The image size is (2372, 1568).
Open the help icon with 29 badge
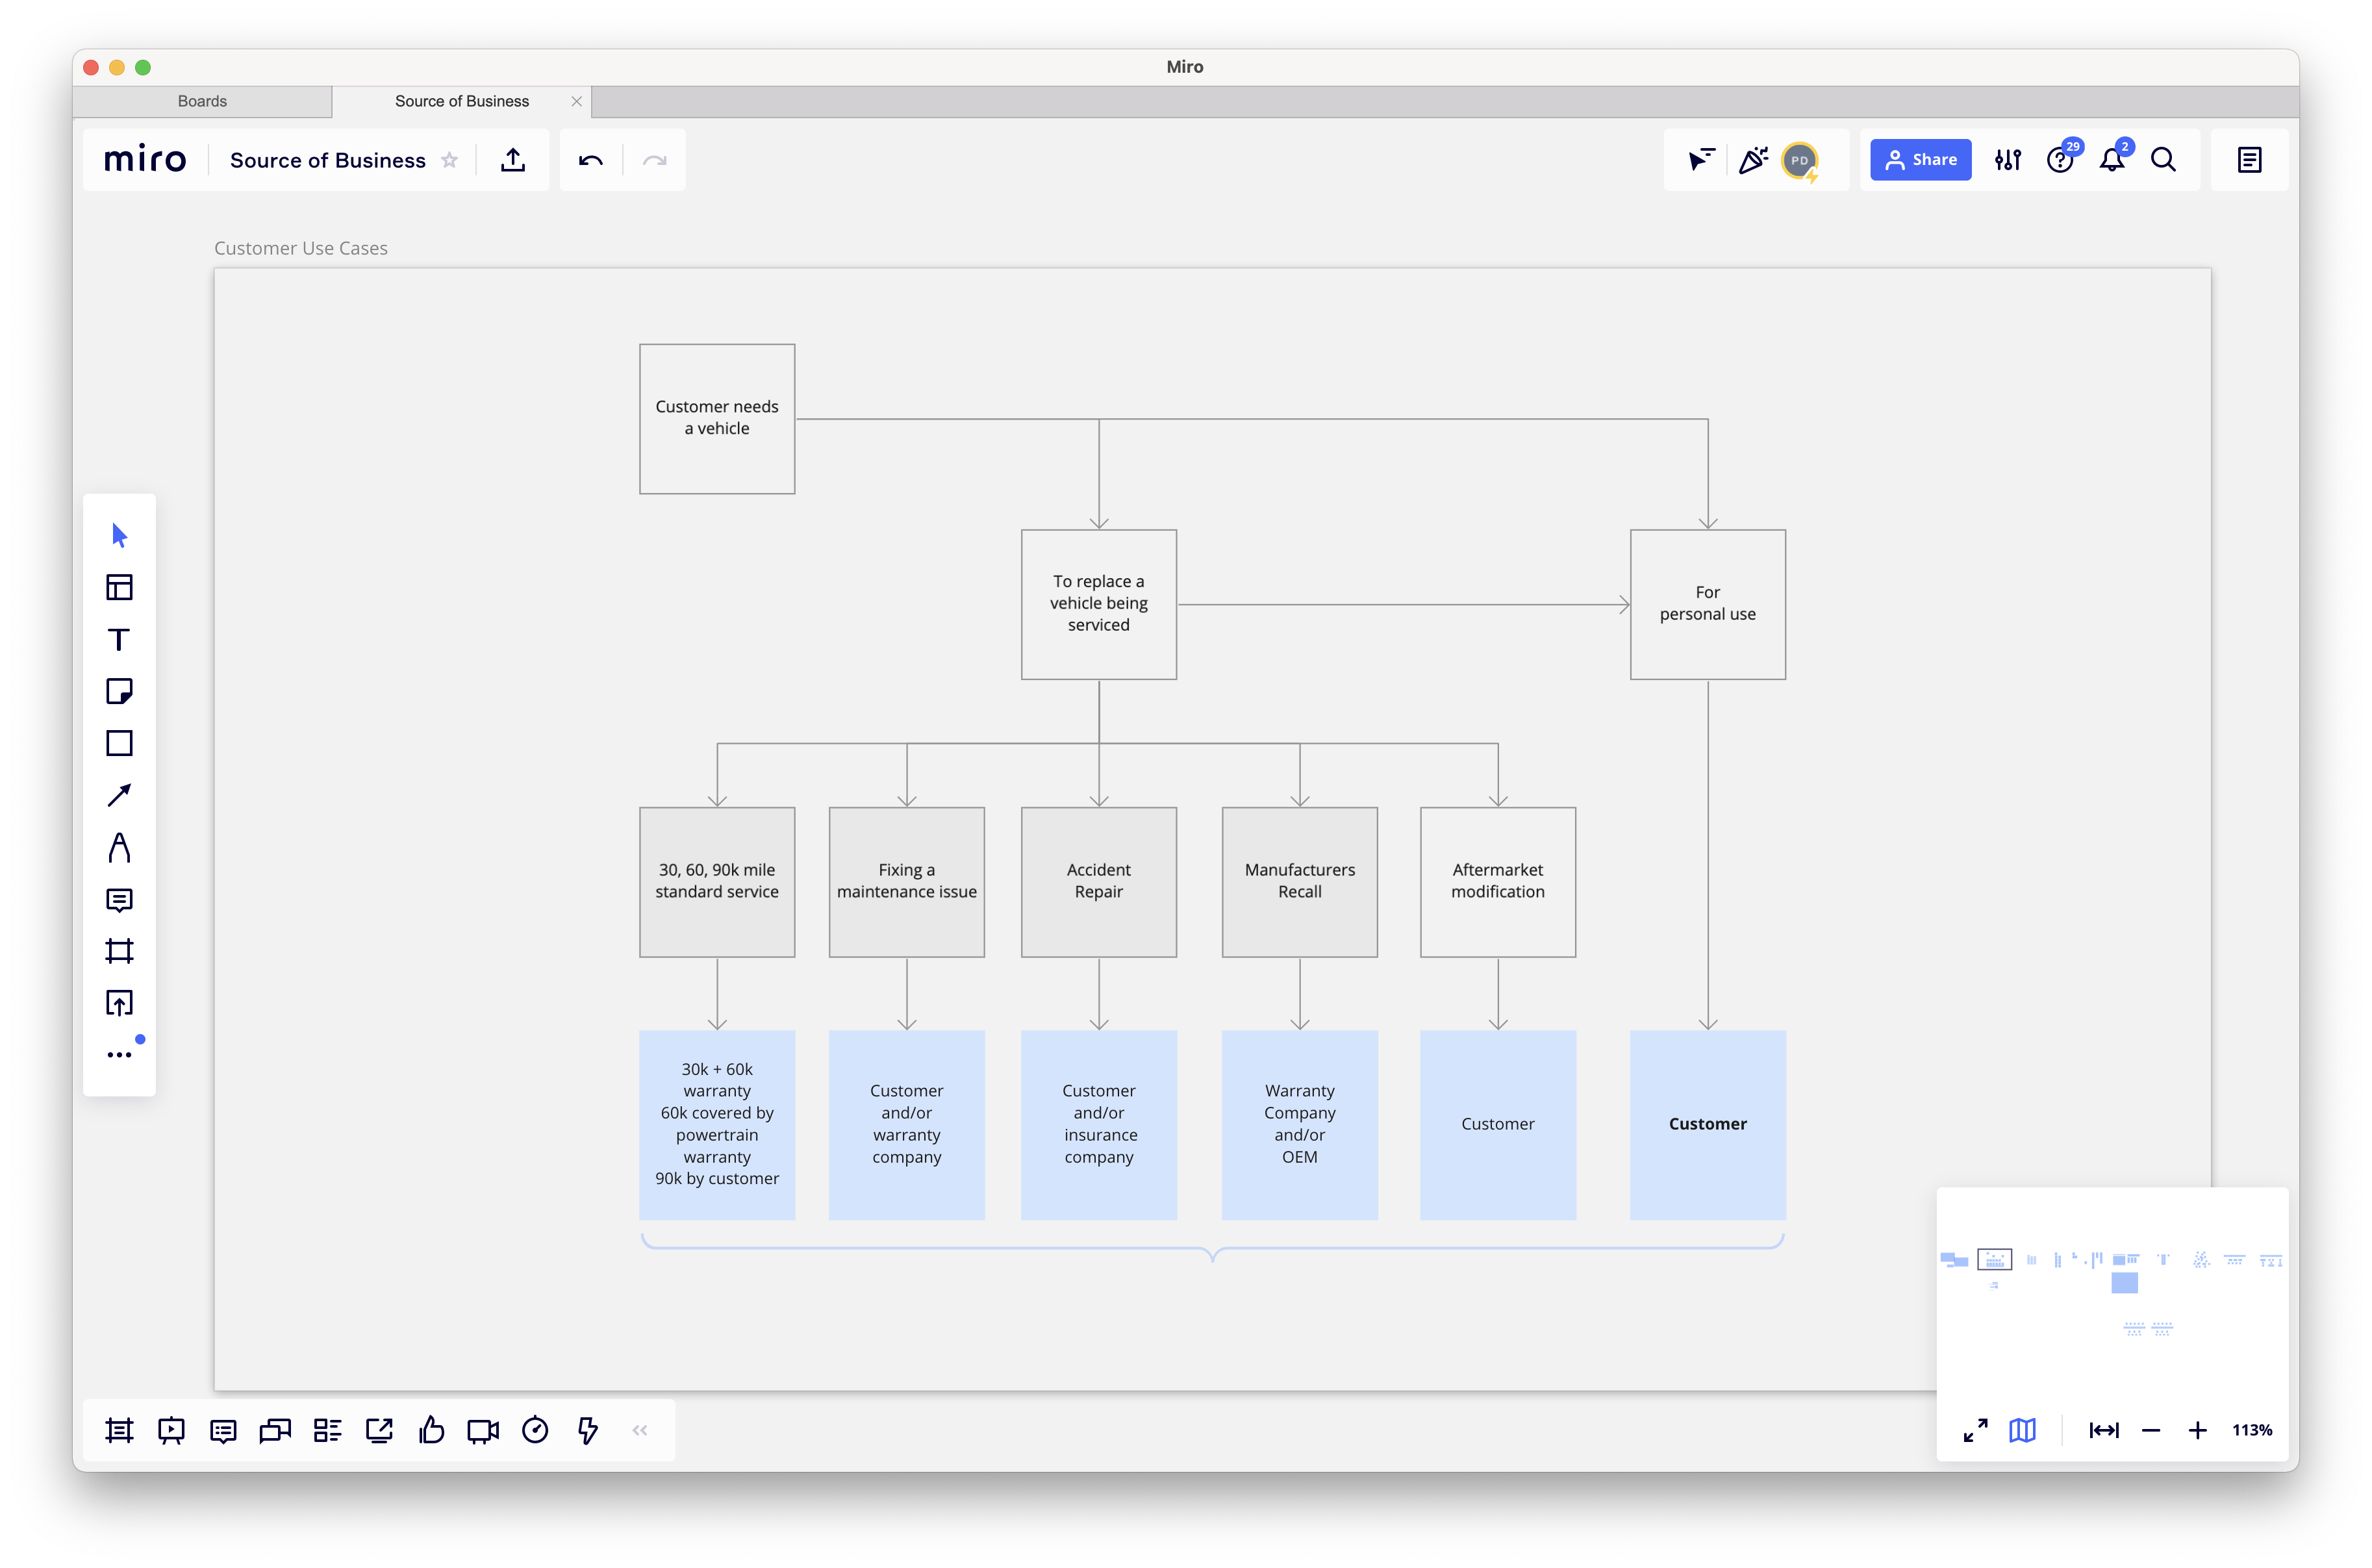pos(2060,160)
